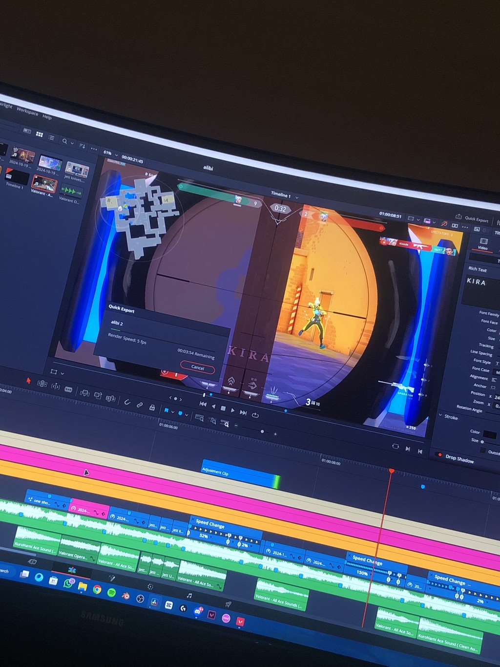Image resolution: width=500 pixels, height=667 pixels.
Task: Switch media pool to list view
Action: (x=51, y=138)
